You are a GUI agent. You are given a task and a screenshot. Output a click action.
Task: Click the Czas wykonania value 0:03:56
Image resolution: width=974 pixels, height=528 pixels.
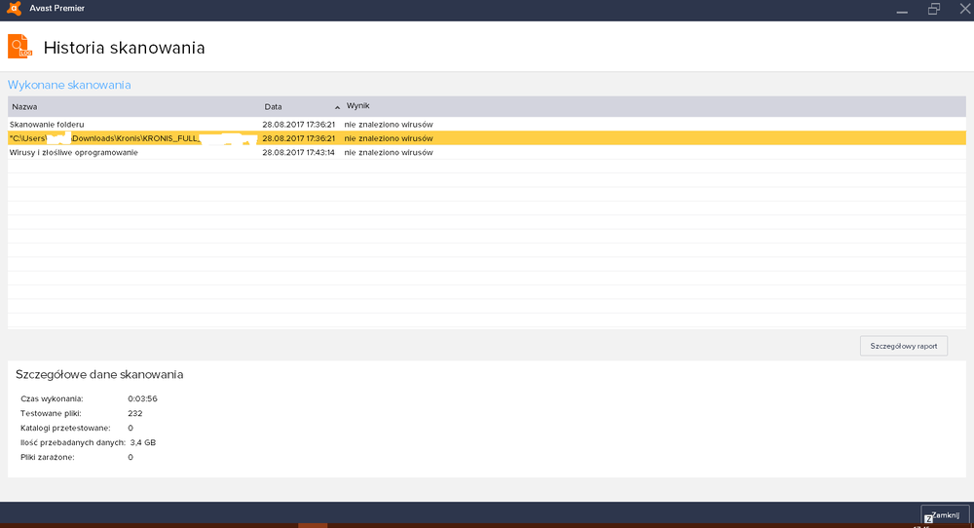(142, 398)
